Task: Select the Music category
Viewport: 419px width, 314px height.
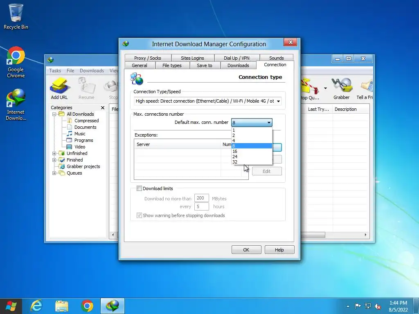Action: (80, 134)
